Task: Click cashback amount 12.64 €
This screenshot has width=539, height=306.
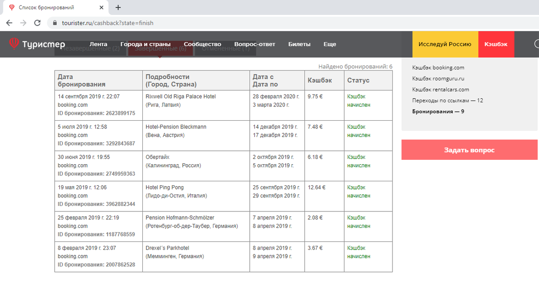Action: 317,188
